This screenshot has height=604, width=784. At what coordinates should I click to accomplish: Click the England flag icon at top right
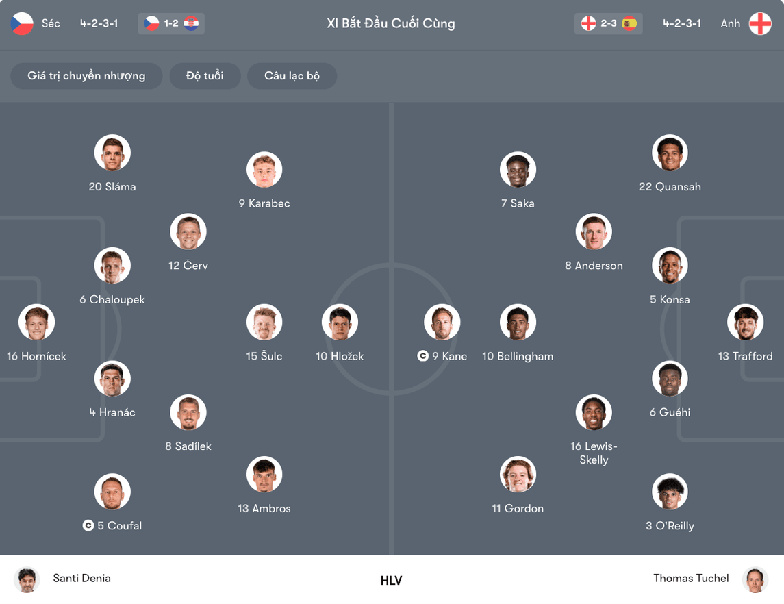tap(760, 23)
